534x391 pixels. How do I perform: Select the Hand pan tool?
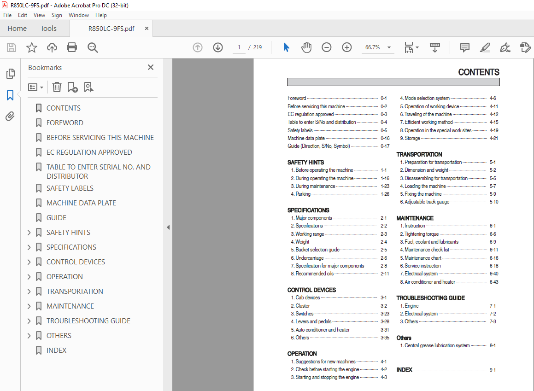306,47
